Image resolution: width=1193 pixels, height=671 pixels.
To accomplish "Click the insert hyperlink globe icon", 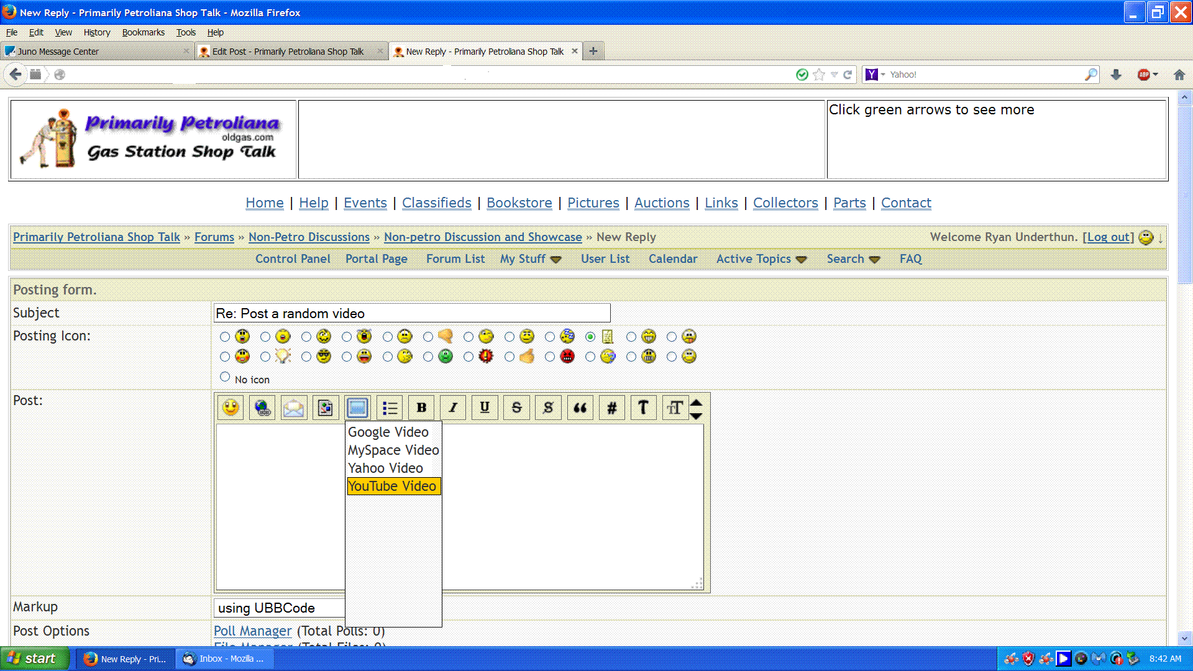I will (x=262, y=408).
